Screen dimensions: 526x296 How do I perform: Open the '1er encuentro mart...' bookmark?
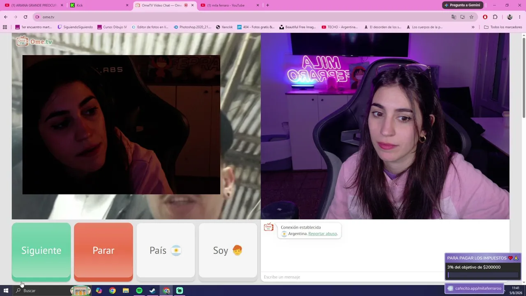pyautogui.click(x=34, y=27)
